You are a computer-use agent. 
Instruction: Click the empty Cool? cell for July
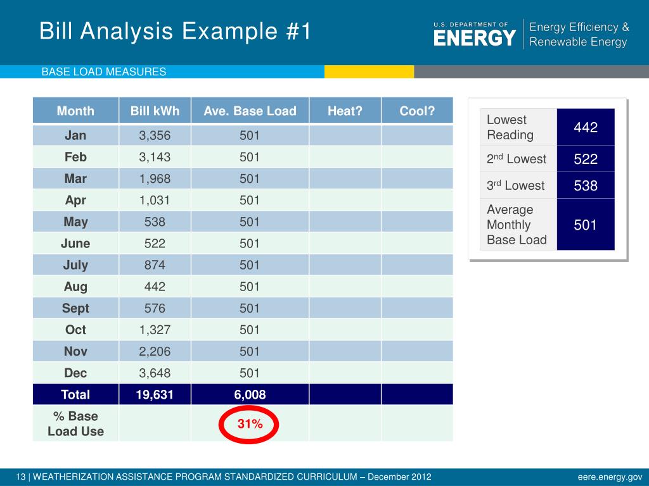coord(417,265)
